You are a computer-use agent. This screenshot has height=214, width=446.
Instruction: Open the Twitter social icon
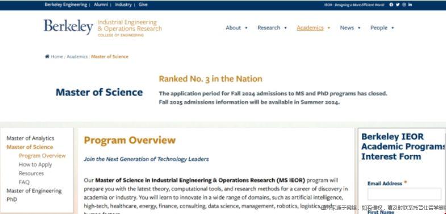point(398,5)
